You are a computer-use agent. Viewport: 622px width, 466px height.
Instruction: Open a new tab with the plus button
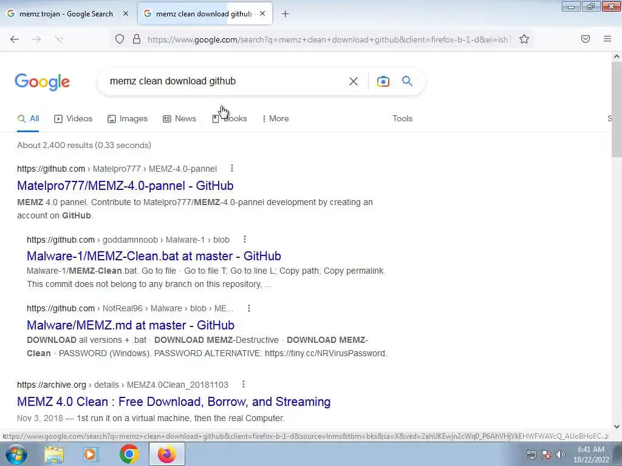285,14
